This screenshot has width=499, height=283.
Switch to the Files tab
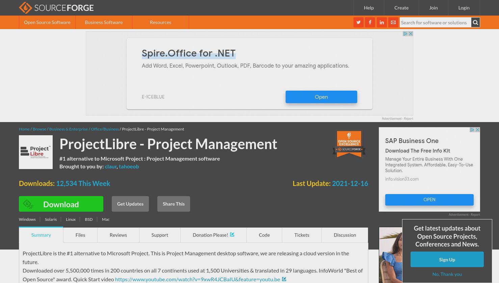click(x=80, y=235)
